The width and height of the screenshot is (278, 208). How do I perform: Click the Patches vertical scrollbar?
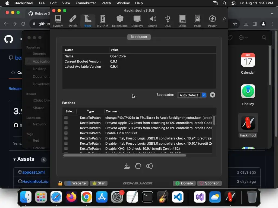(x=214, y=120)
